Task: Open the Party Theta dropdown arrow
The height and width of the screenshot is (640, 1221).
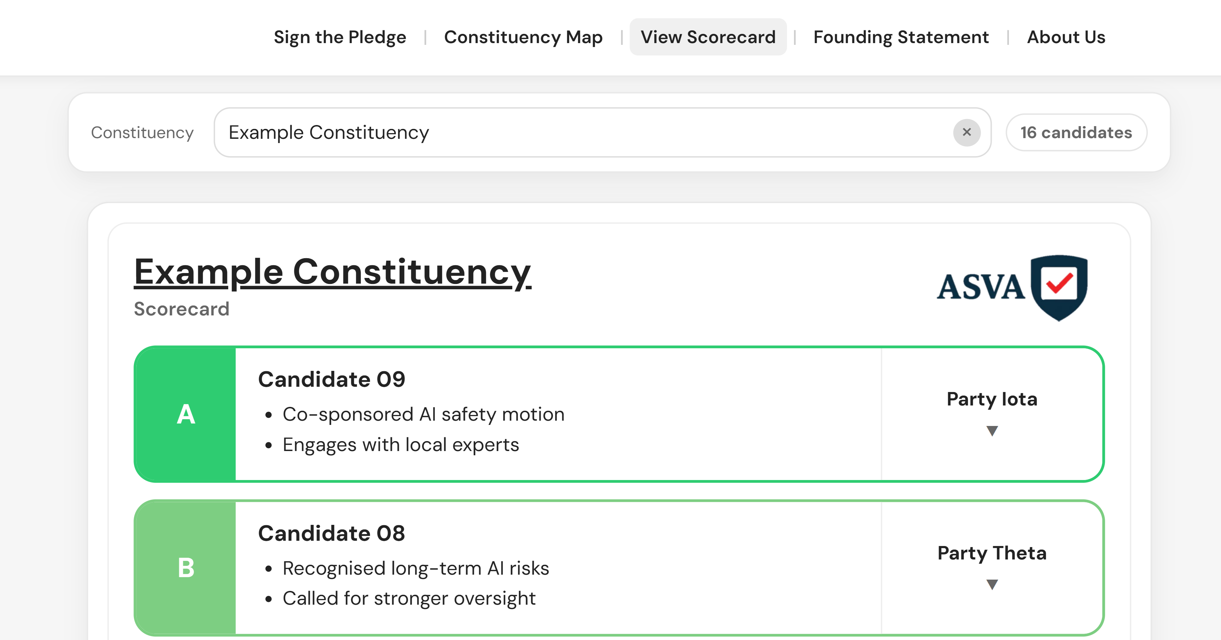Action: (x=992, y=584)
